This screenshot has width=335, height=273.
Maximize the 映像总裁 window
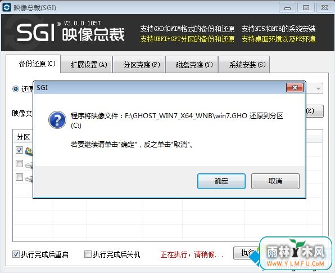coord(306,8)
